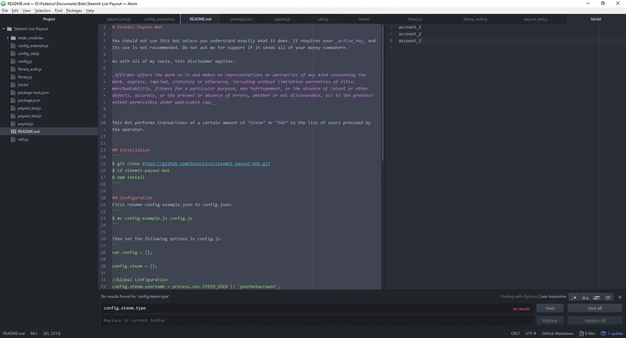626x338 pixels.
Task: Open the GitHub Markdown grammar selector
Action: click(x=558, y=334)
